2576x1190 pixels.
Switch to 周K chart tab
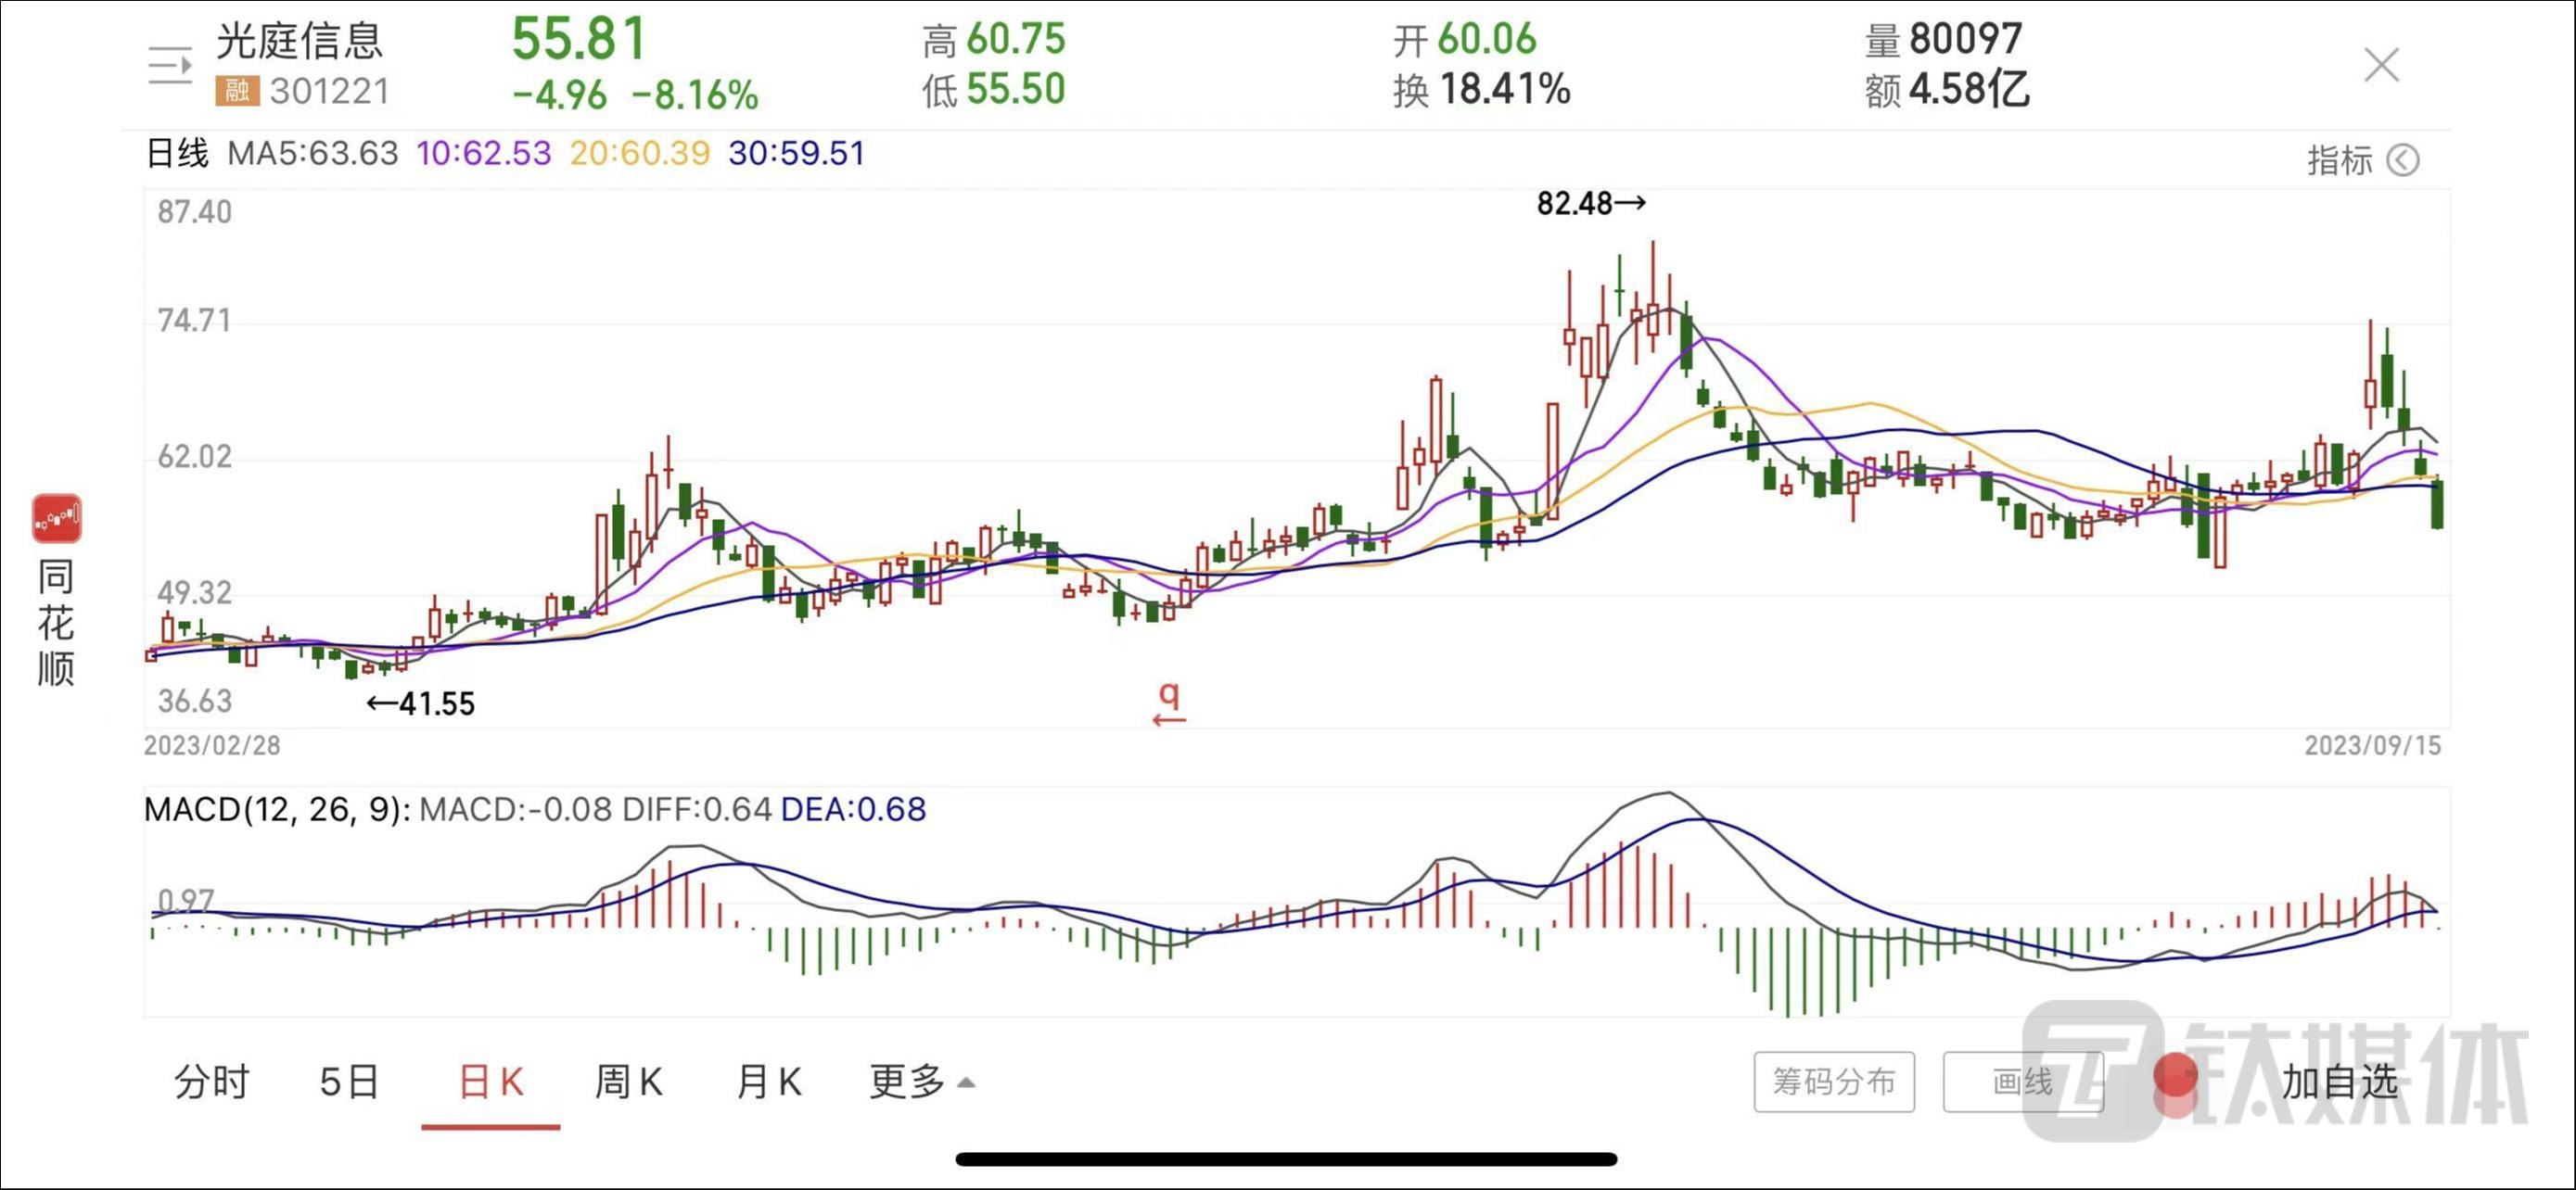pos(629,1082)
